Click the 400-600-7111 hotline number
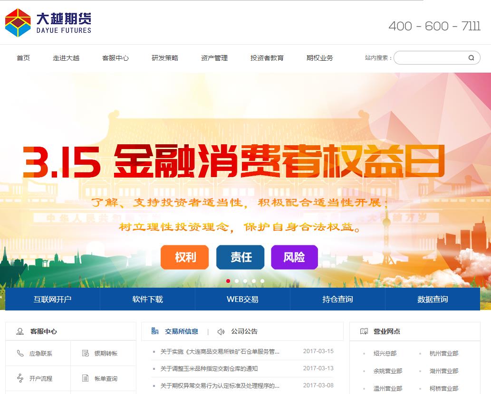This screenshot has height=394, width=491. click(434, 26)
